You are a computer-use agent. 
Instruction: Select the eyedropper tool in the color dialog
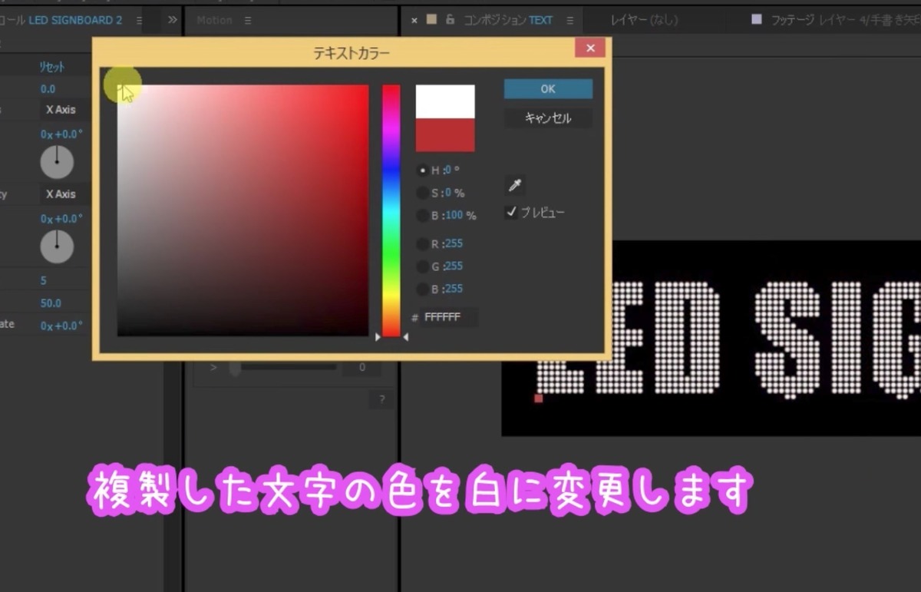(x=514, y=186)
